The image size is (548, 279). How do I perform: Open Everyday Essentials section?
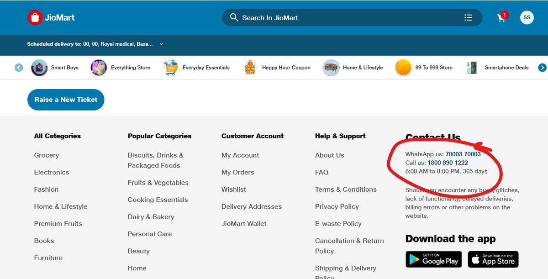click(206, 68)
